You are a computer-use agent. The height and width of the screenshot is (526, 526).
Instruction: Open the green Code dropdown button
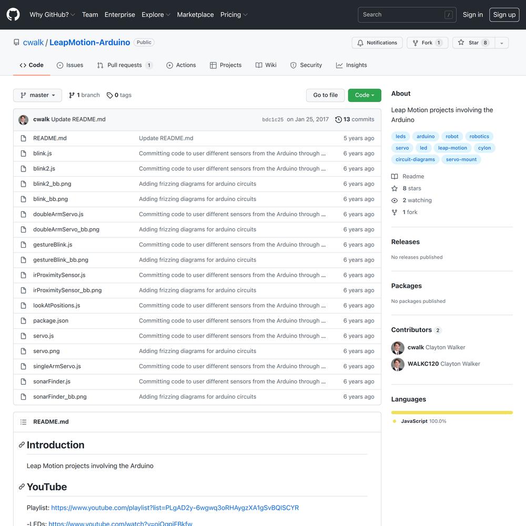click(365, 95)
